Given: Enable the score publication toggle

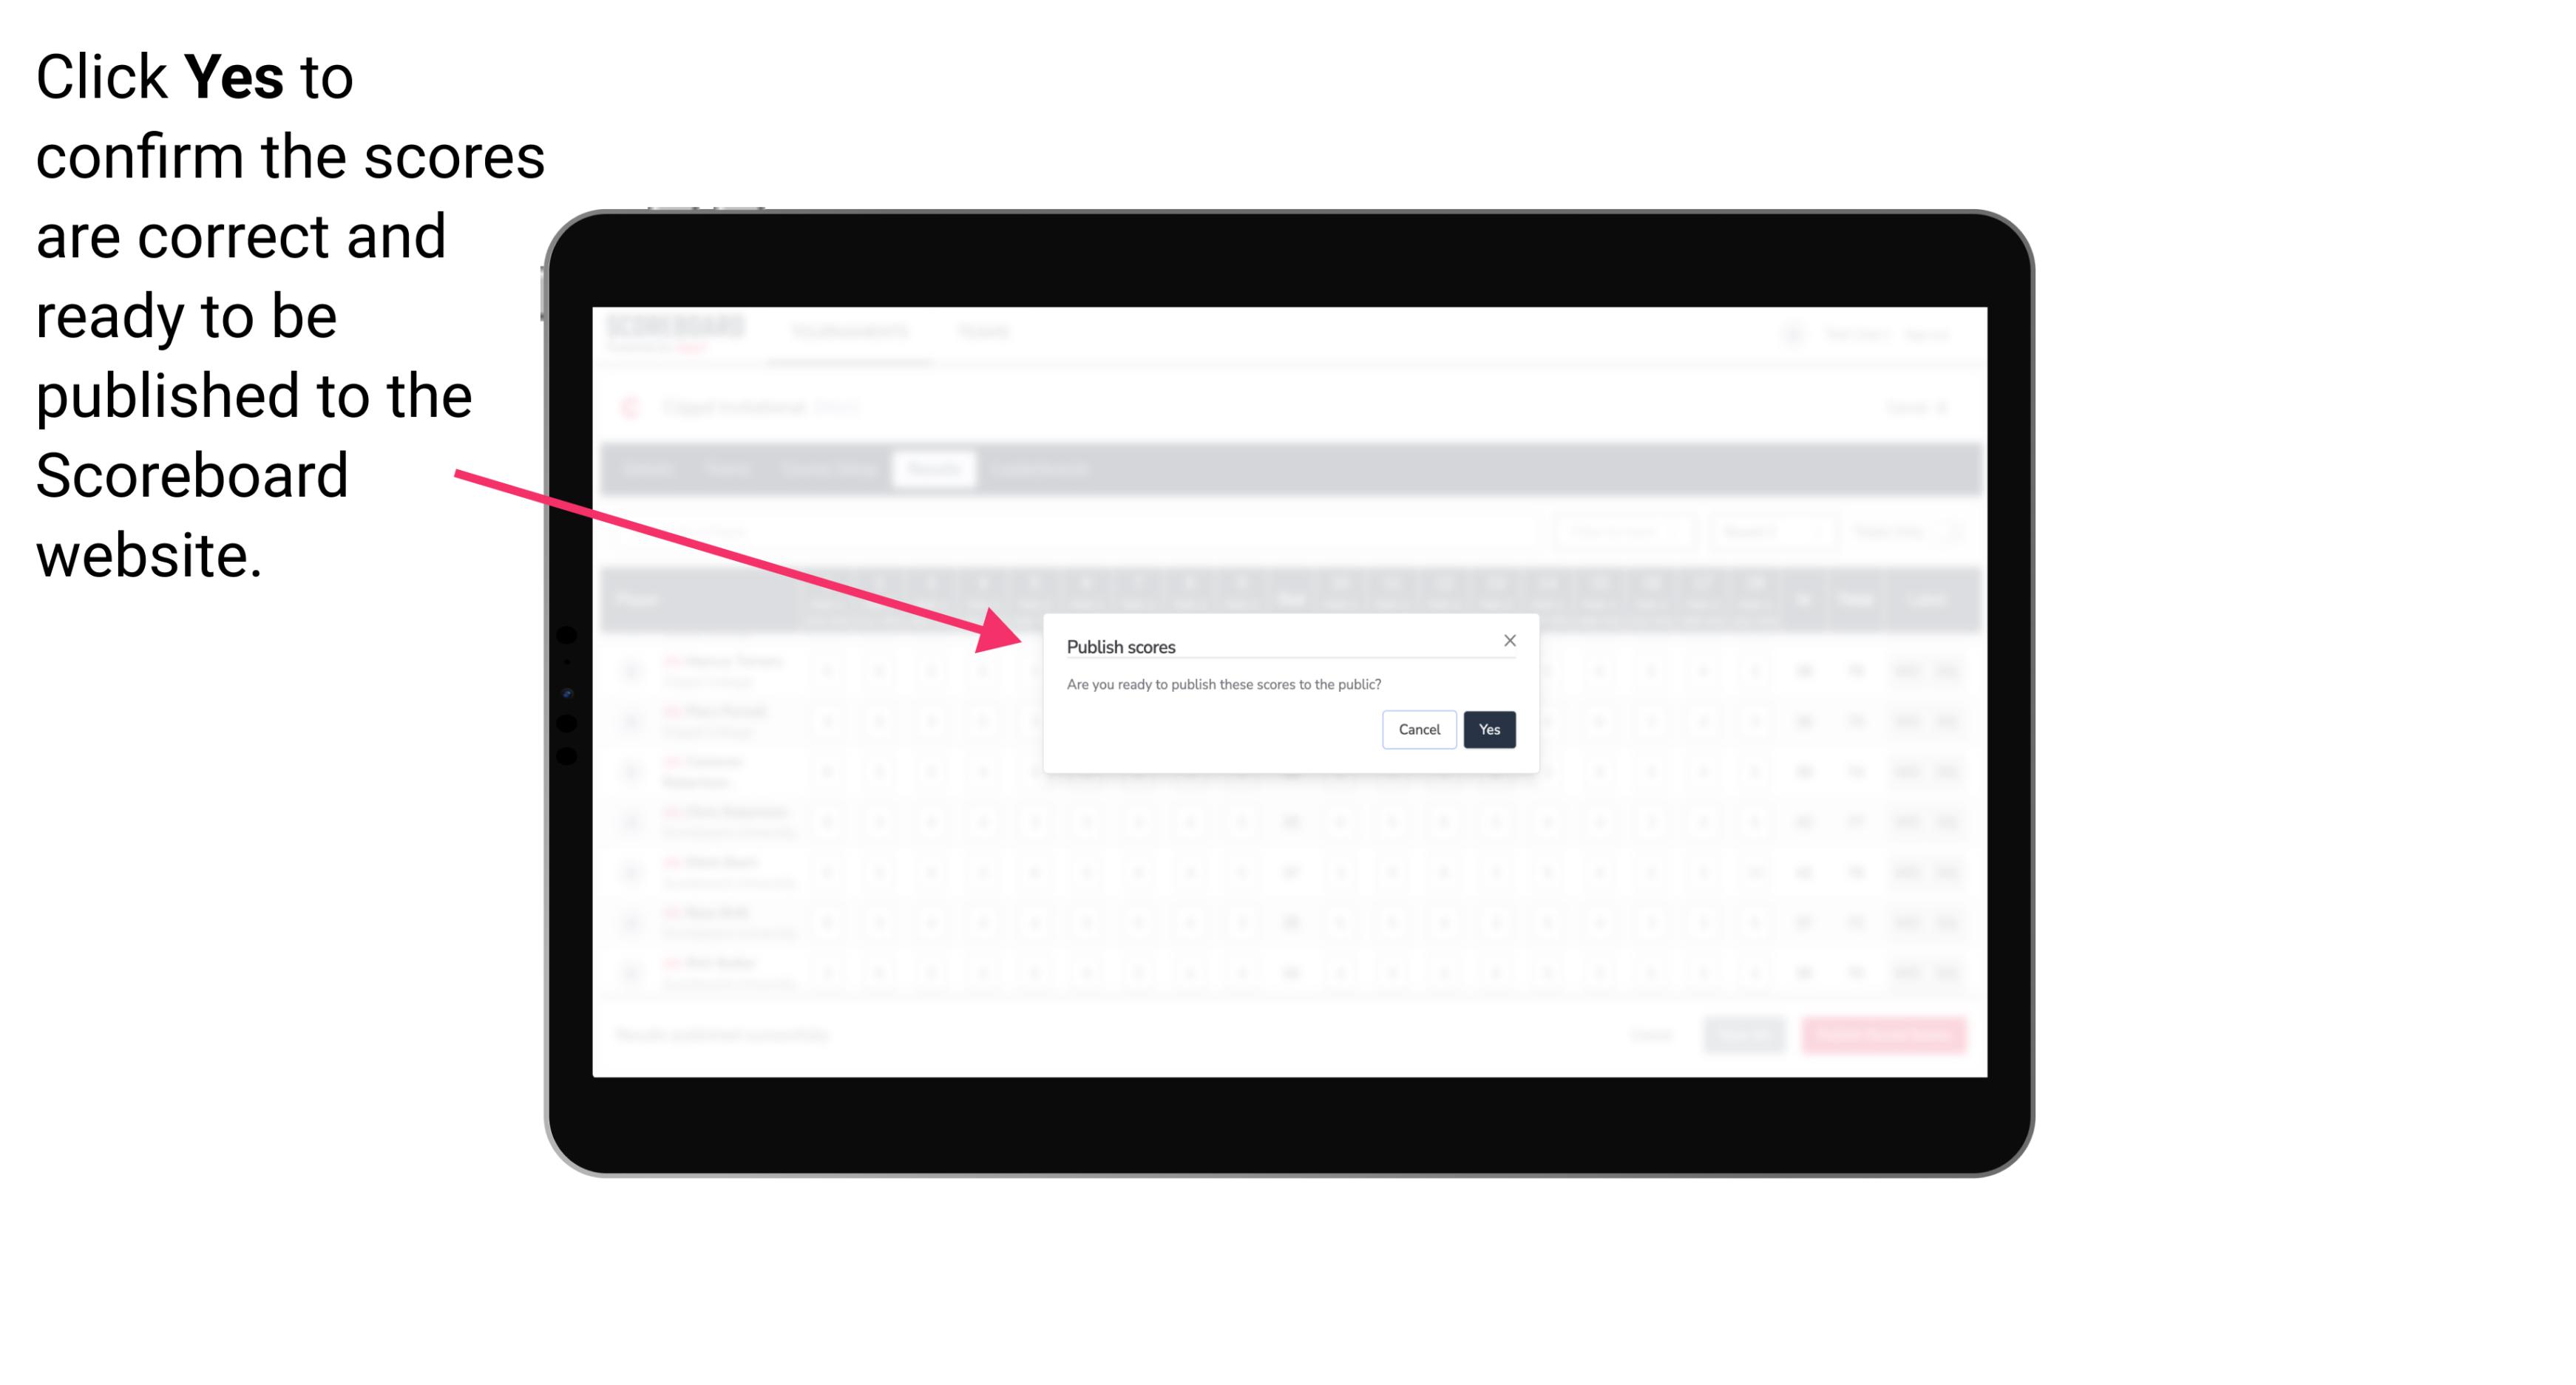Looking at the screenshot, I should pyautogui.click(x=1488, y=728).
